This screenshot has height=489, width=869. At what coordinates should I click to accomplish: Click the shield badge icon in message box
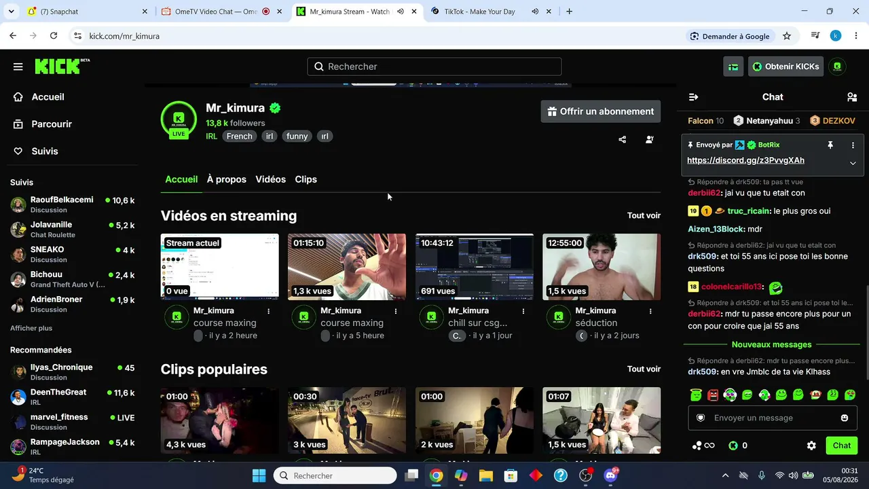coord(701,418)
